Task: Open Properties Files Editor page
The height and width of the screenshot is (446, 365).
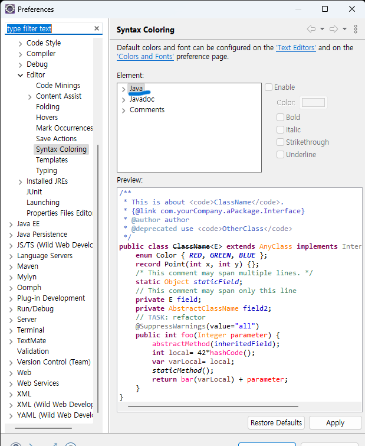Action: tap(60, 213)
